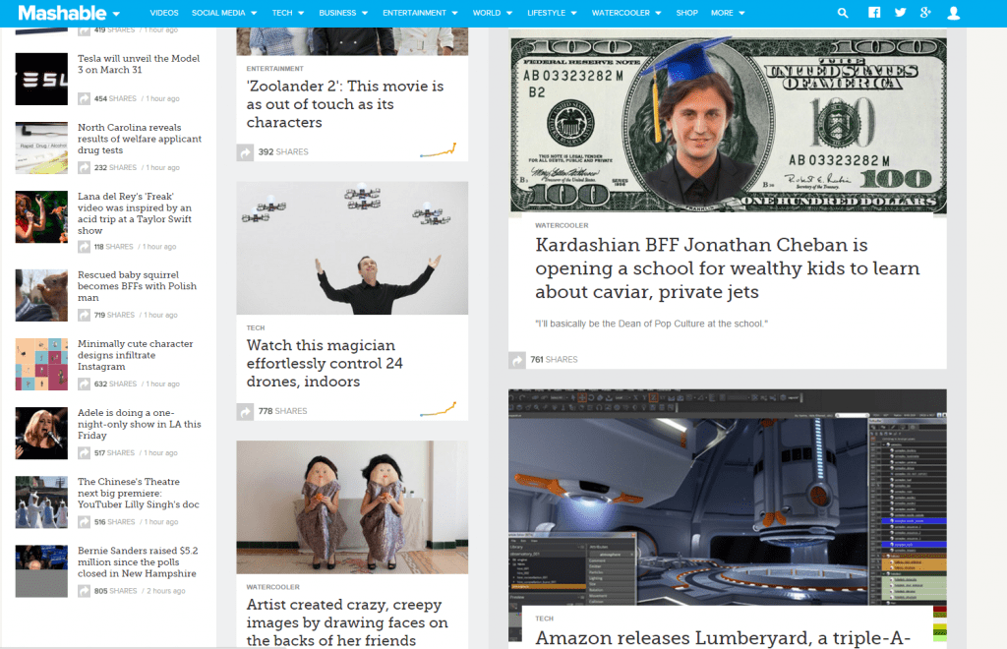Go to the Shop section

point(686,13)
